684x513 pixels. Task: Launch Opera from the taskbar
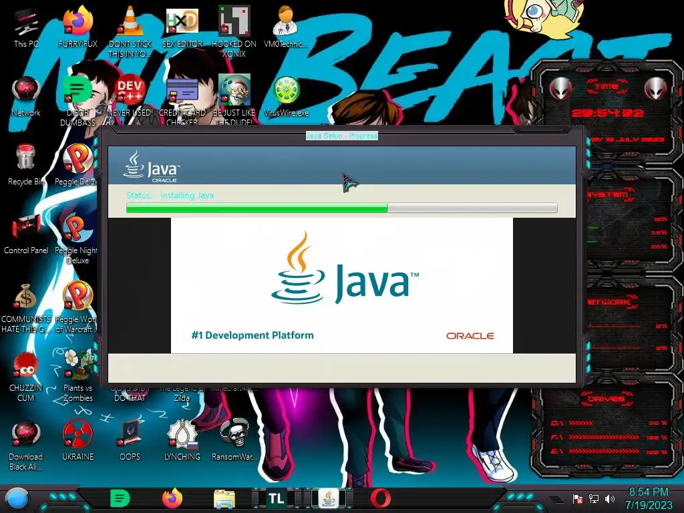click(380, 498)
